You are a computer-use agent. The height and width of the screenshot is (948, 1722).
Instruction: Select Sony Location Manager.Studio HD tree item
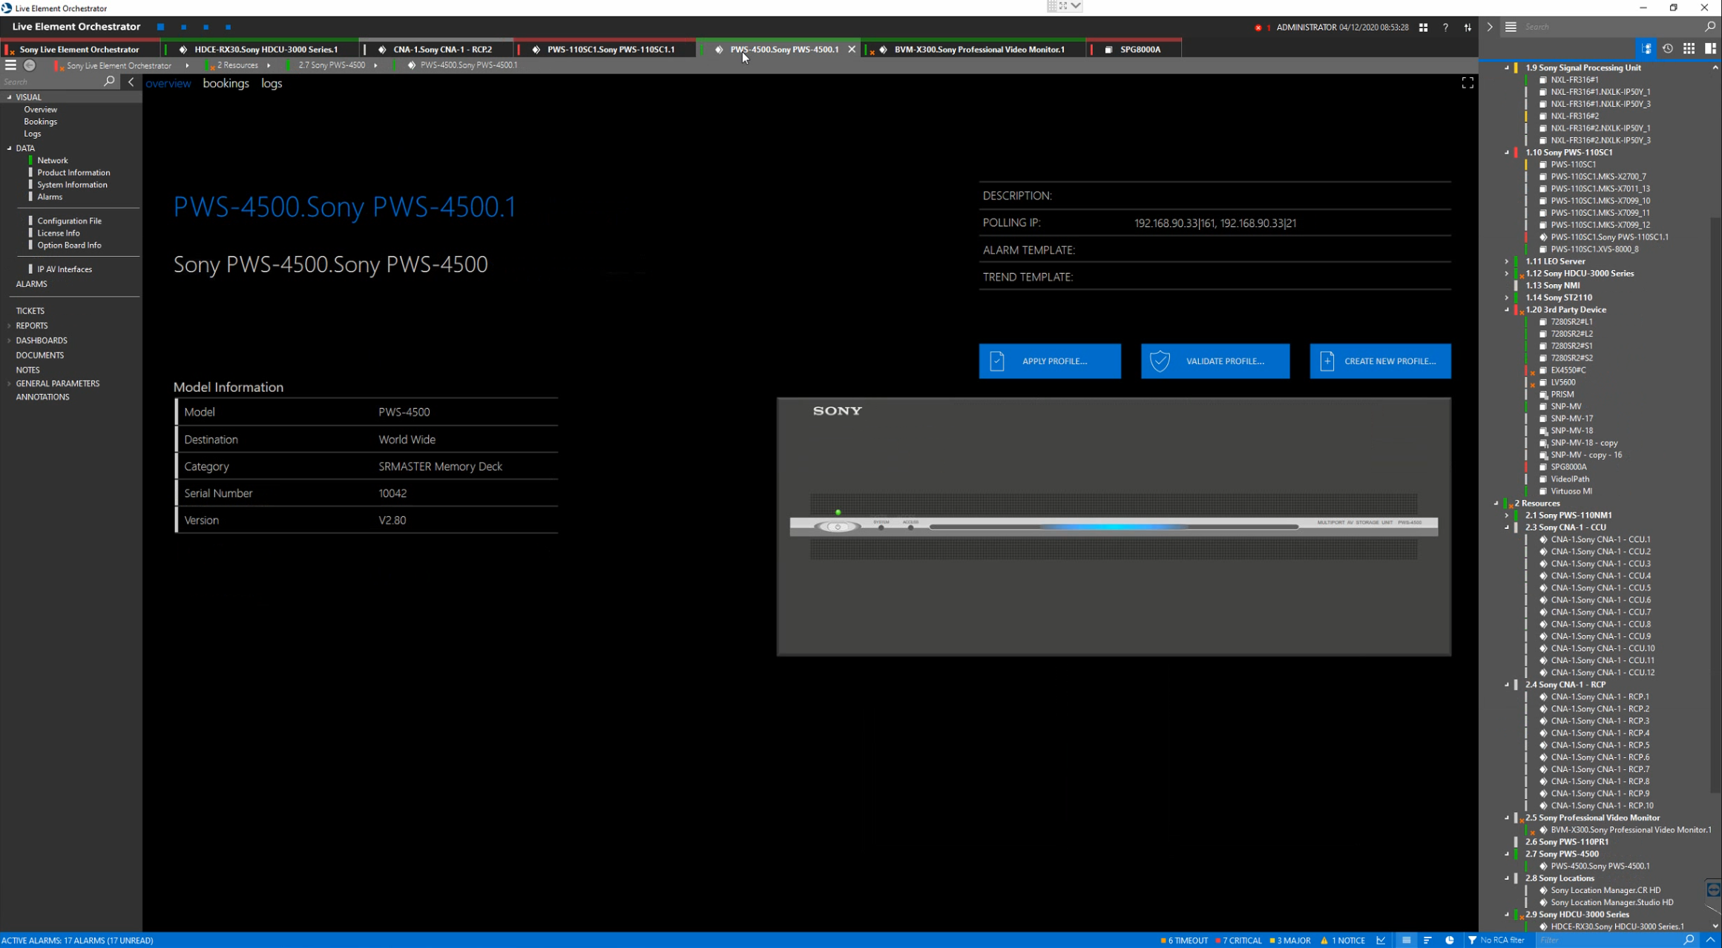pyautogui.click(x=1611, y=903)
